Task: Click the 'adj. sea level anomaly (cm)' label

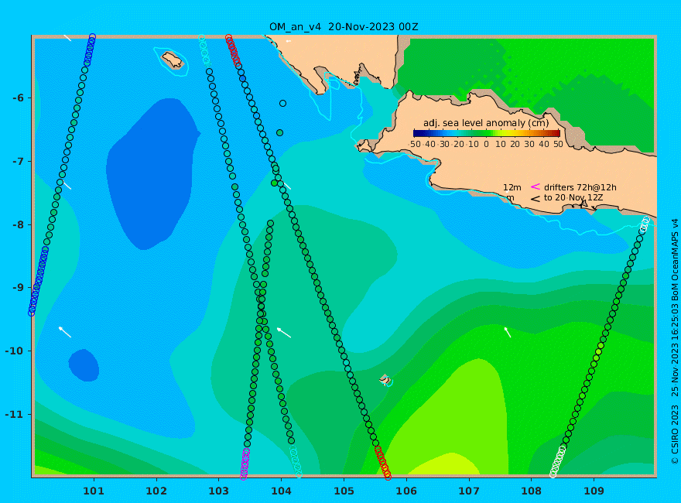Action: [x=486, y=123]
